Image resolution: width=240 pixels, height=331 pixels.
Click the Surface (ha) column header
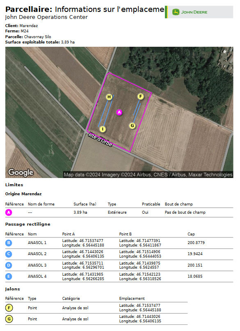pyautogui.click(x=85, y=204)
